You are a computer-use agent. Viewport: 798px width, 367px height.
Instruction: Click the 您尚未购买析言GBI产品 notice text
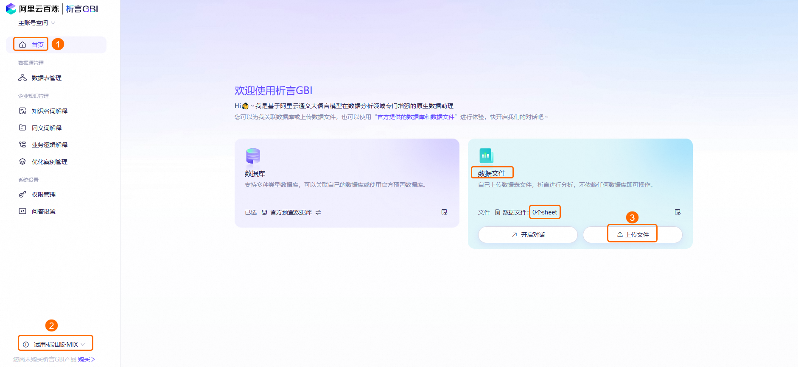[x=45, y=359]
